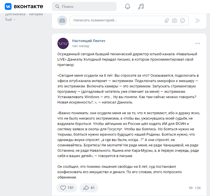
Task: Click the magnifier icon in the search bar
Action: pyautogui.click(x=57, y=6)
